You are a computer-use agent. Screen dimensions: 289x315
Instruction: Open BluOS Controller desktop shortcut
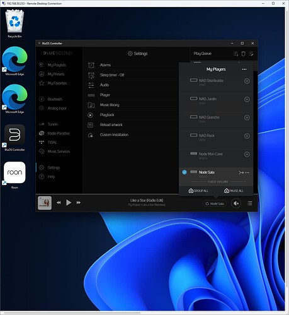(14, 138)
